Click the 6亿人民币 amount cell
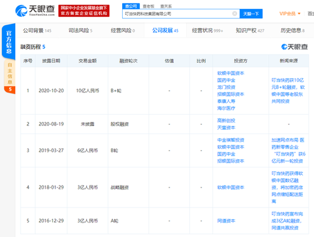The width and height of the screenshot is (314, 237). click(87, 150)
